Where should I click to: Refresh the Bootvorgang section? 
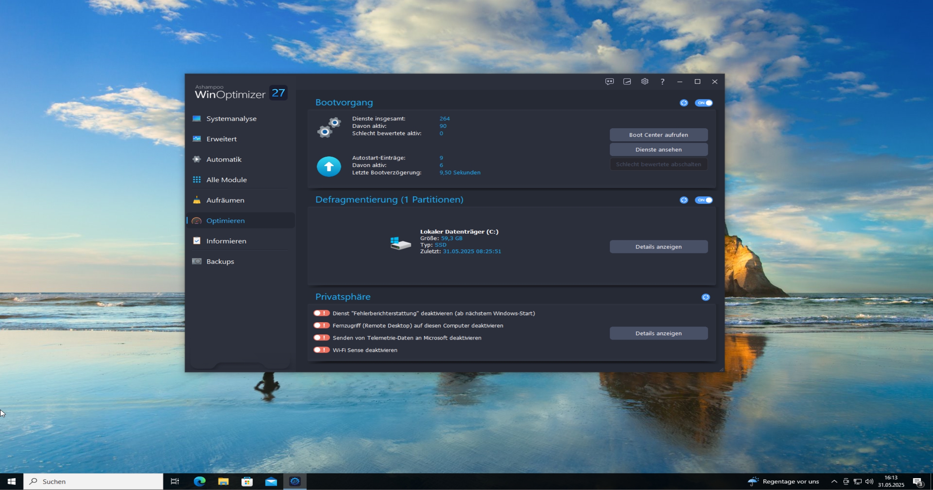[684, 103]
